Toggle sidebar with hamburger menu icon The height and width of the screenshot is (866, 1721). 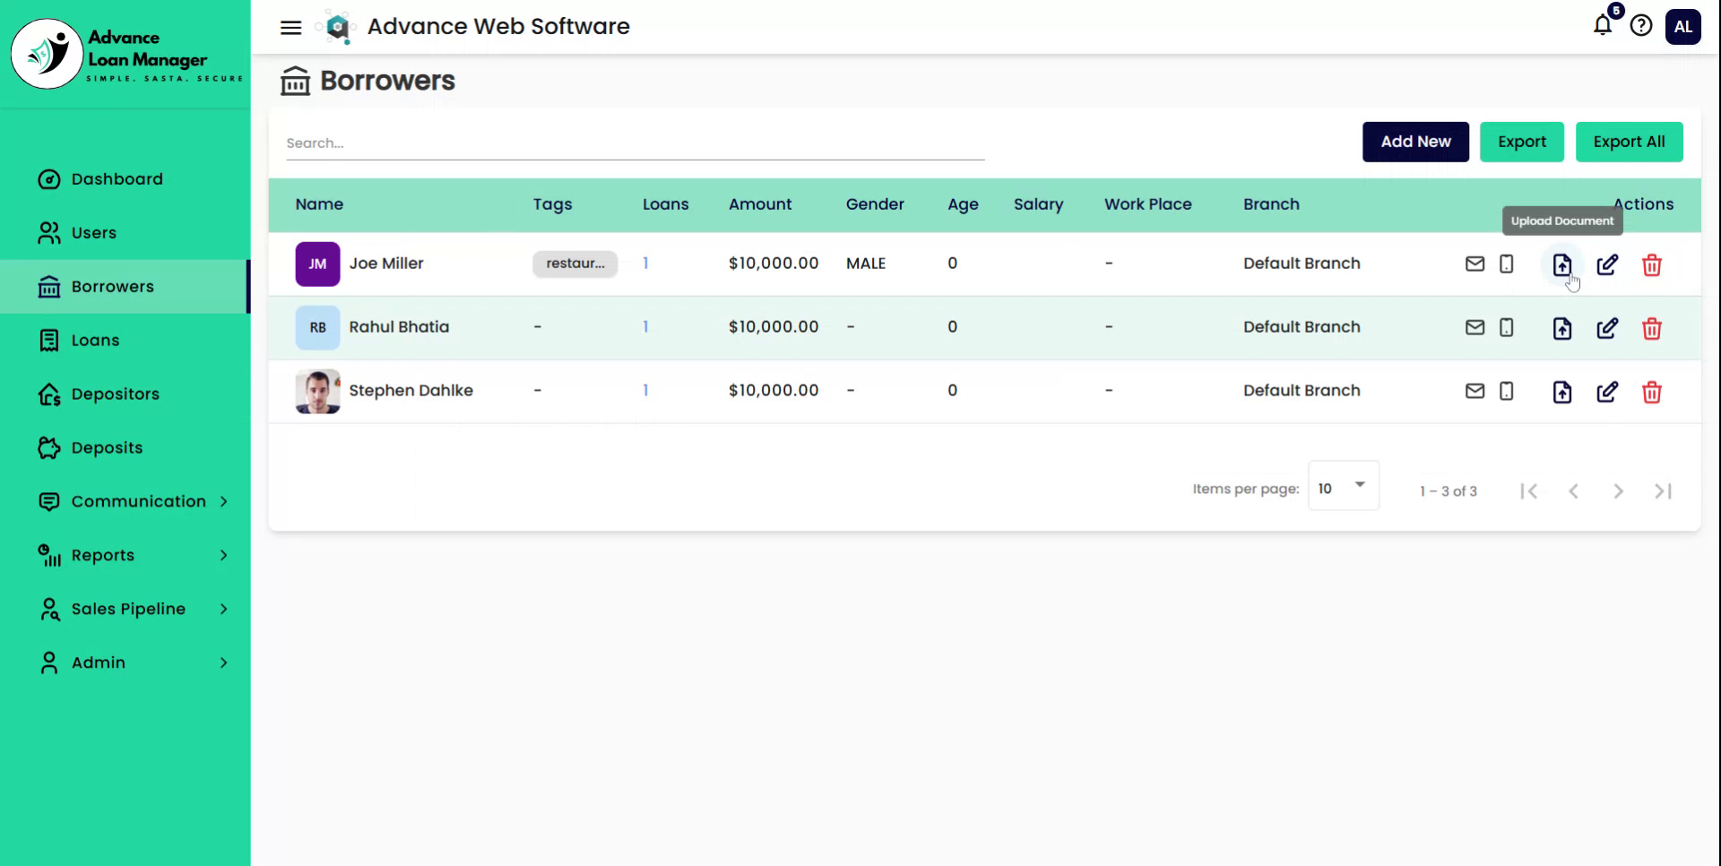[x=290, y=27]
